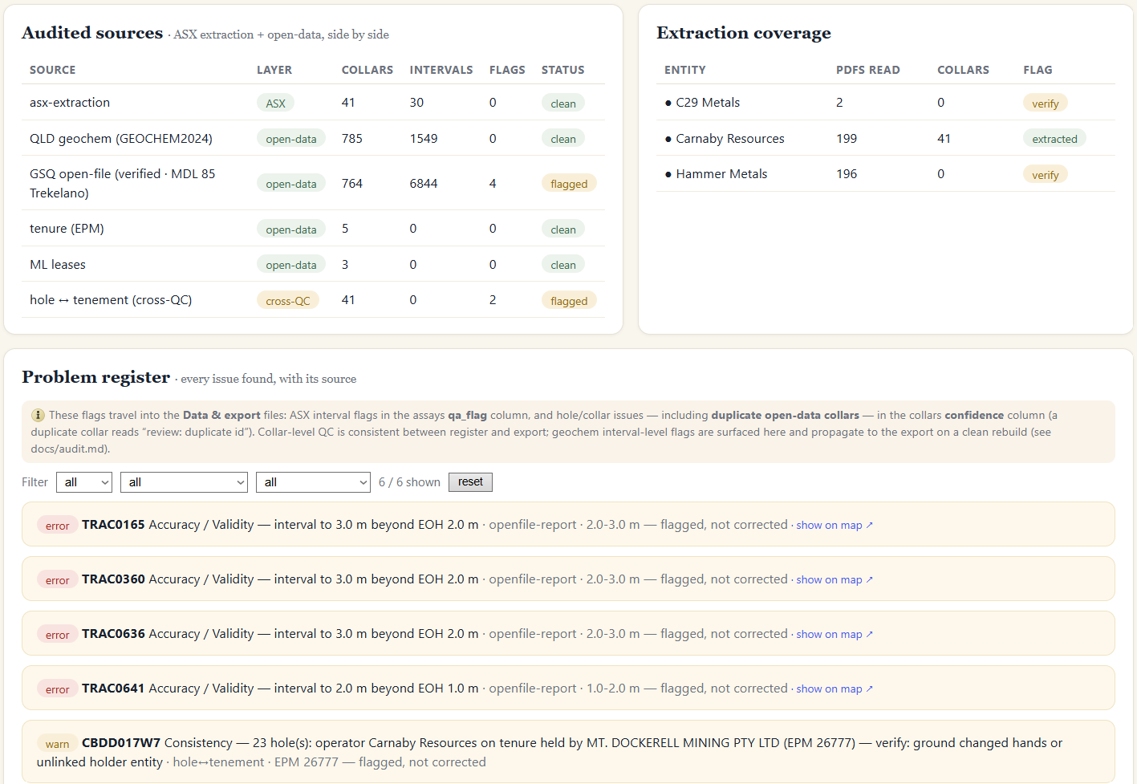Open the first filter dropdown set to all
The width and height of the screenshot is (1137, 784).
[84, 482]
